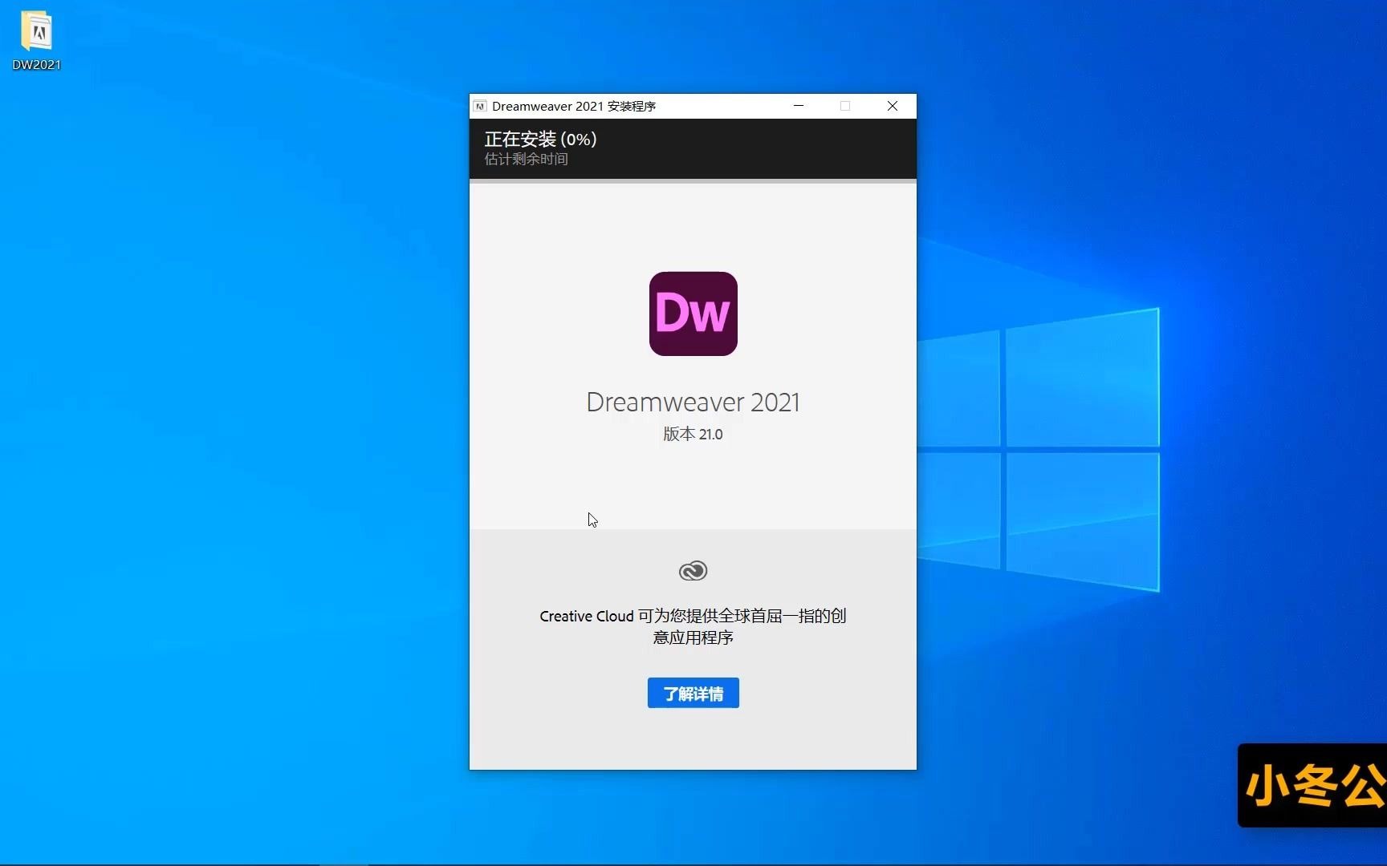Click the 正在安装 (0%) status text

pos(540,139)
